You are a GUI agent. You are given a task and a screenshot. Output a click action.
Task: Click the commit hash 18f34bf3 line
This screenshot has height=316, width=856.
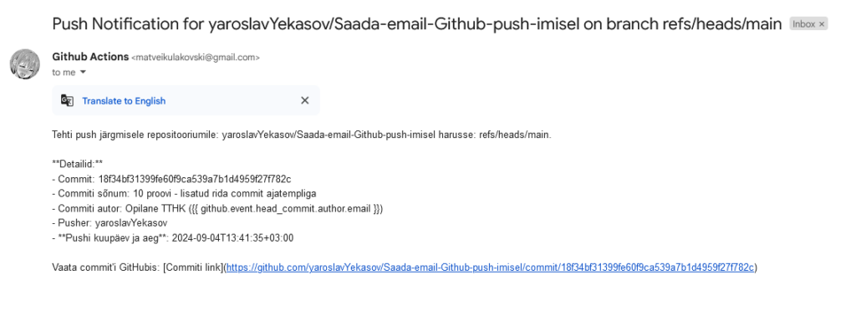[x=171, y=179]
